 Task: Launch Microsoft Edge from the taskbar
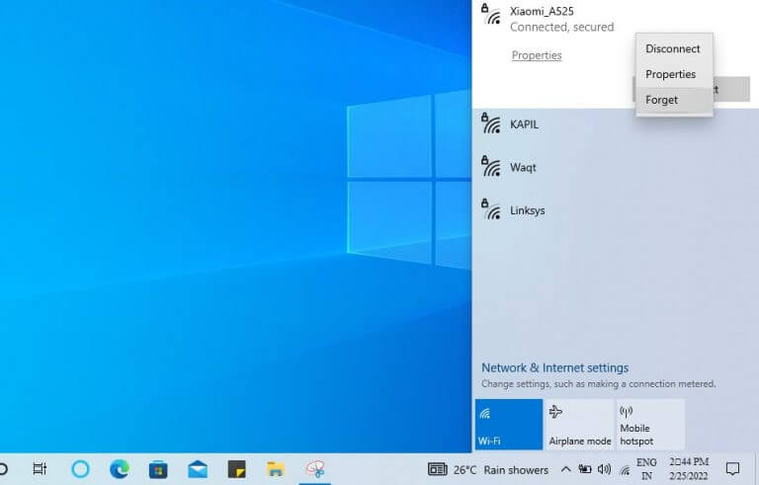click(120, 469)
